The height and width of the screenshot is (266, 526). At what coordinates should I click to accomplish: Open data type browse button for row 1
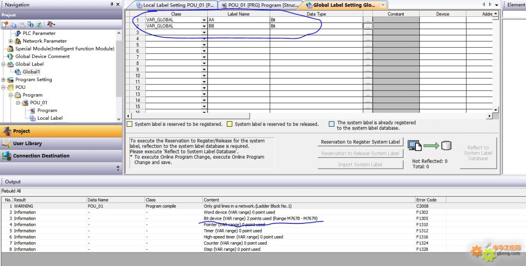[x=368, y=20]
